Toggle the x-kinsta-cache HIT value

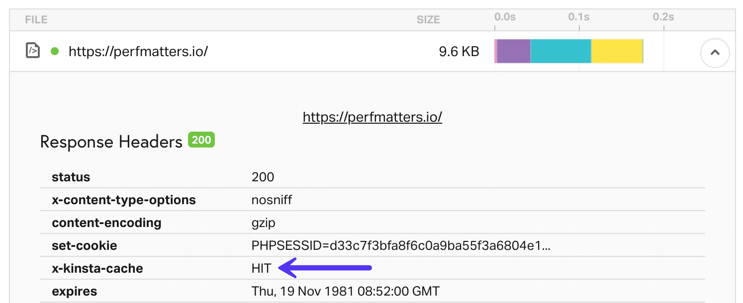[x=262, y=268]
